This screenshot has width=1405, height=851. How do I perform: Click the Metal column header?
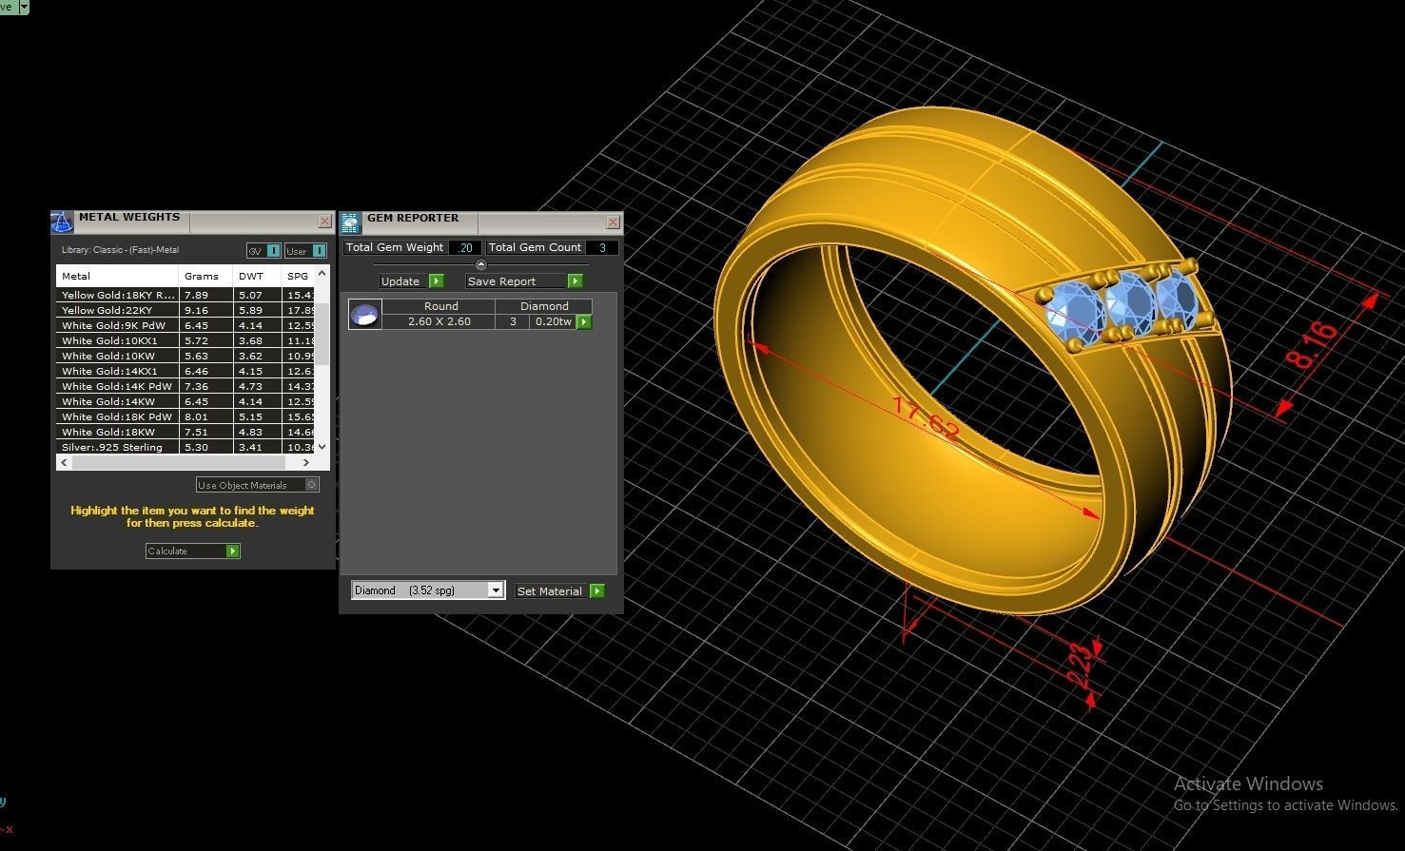point(117,276)
